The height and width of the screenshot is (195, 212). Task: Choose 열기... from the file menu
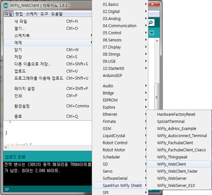tap(48, 29)
